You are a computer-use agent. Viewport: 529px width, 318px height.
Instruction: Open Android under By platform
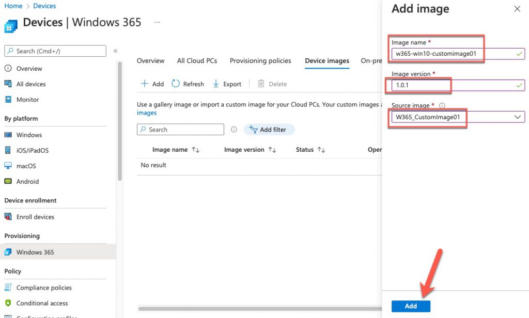click(x=28, y=181)
